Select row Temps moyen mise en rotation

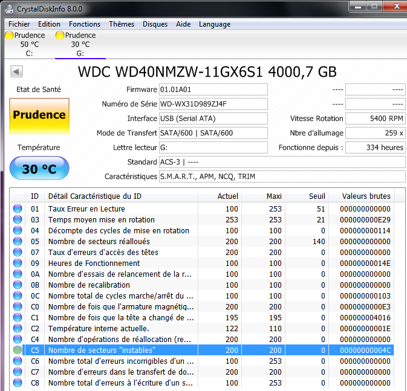pyautogui.click(x=202, y=219)
